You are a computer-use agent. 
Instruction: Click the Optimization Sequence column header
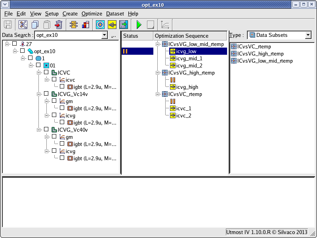(x=190, y=36)
